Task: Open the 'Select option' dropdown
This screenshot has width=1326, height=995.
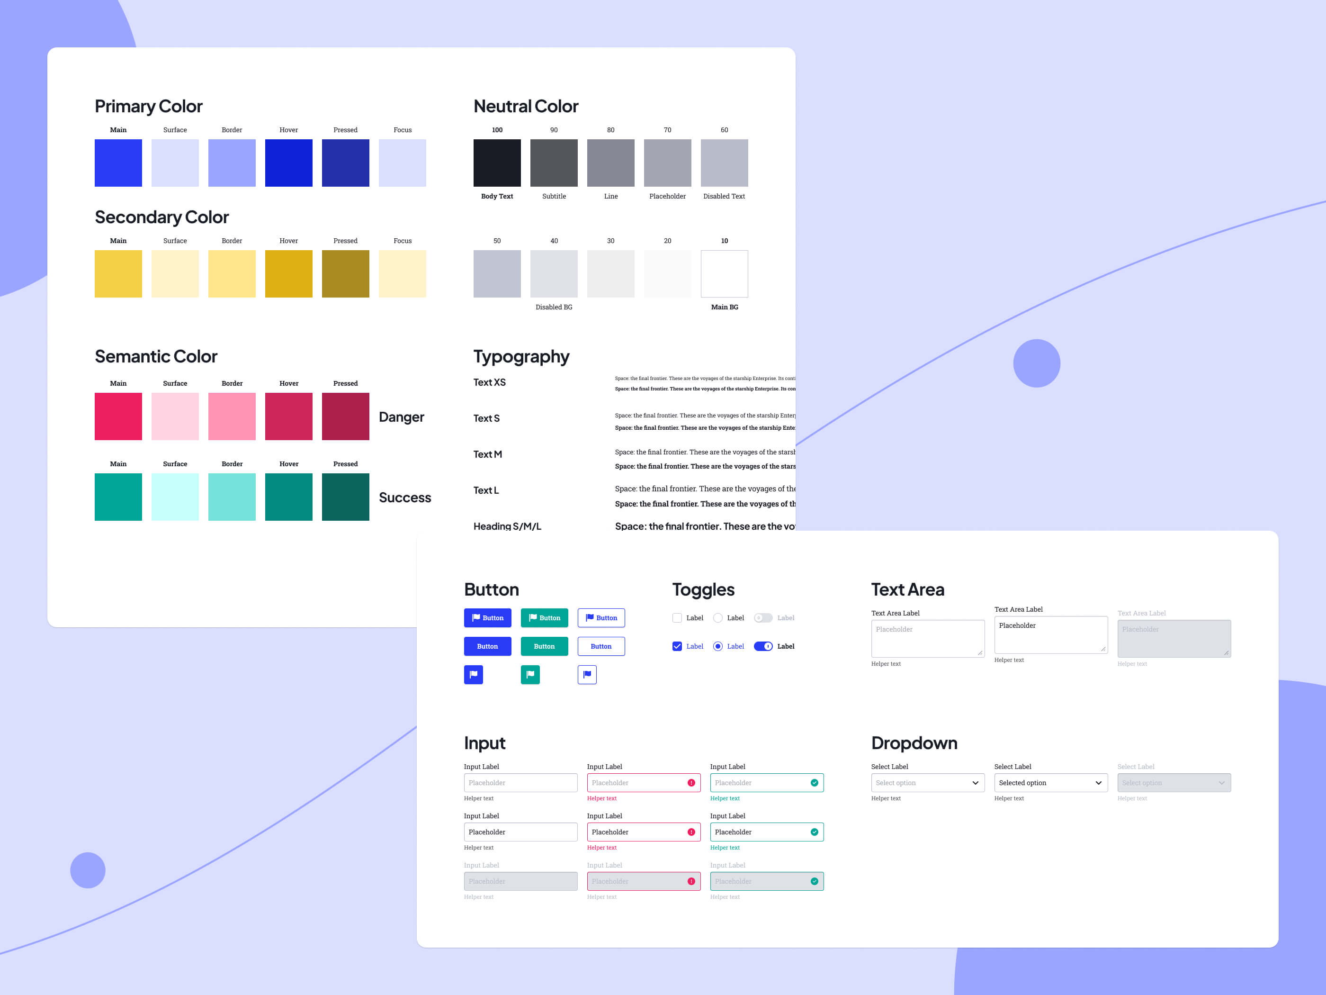Action: coord(927,783)
